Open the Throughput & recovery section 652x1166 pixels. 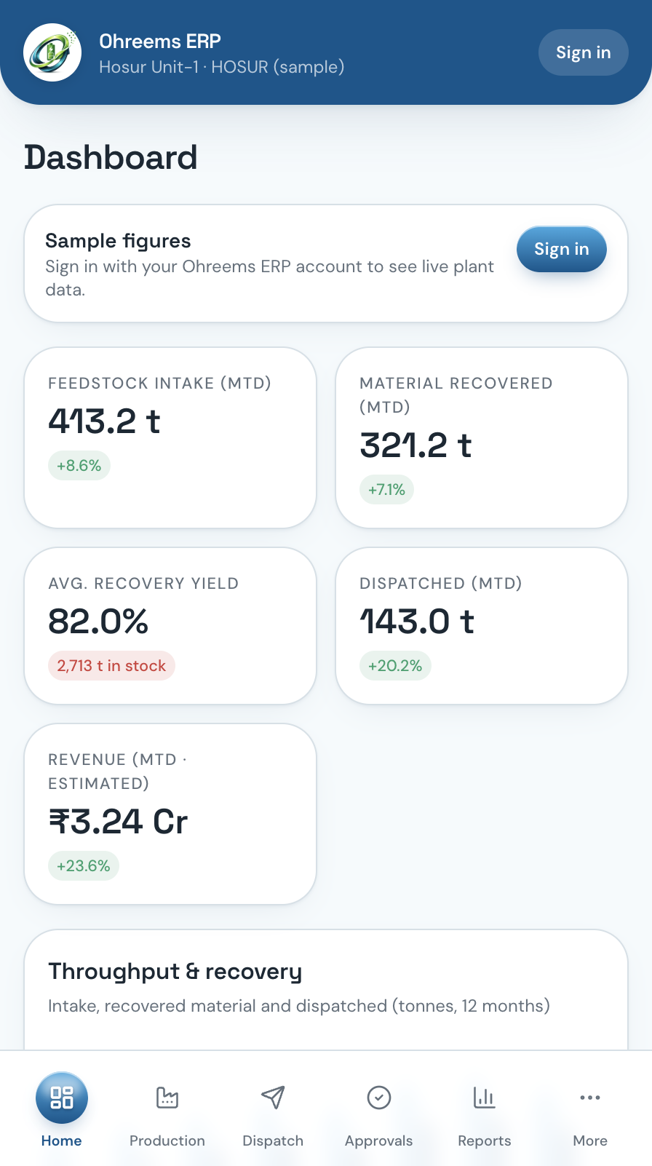pyautogui.click(x=326, y=990)
